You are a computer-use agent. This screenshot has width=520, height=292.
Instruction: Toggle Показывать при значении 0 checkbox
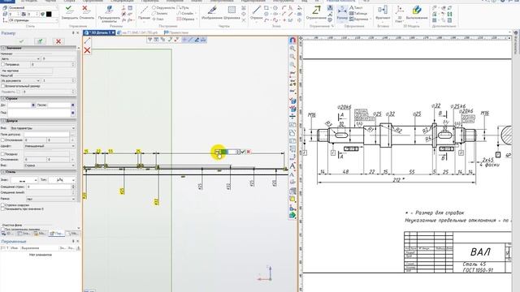coord(3,209)
